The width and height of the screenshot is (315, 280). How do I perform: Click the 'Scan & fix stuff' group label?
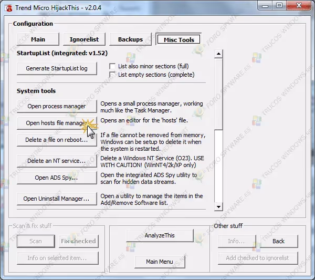click(x=32, y=226)
